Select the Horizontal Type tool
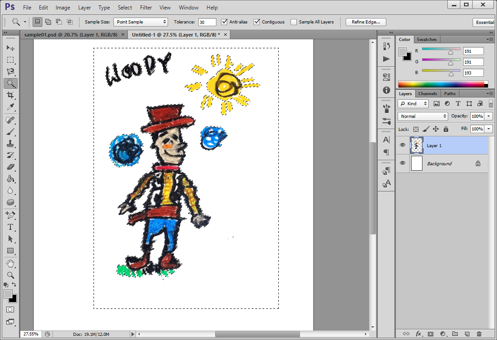The height and width of the screenshot is (340, 497). point(10,227)
